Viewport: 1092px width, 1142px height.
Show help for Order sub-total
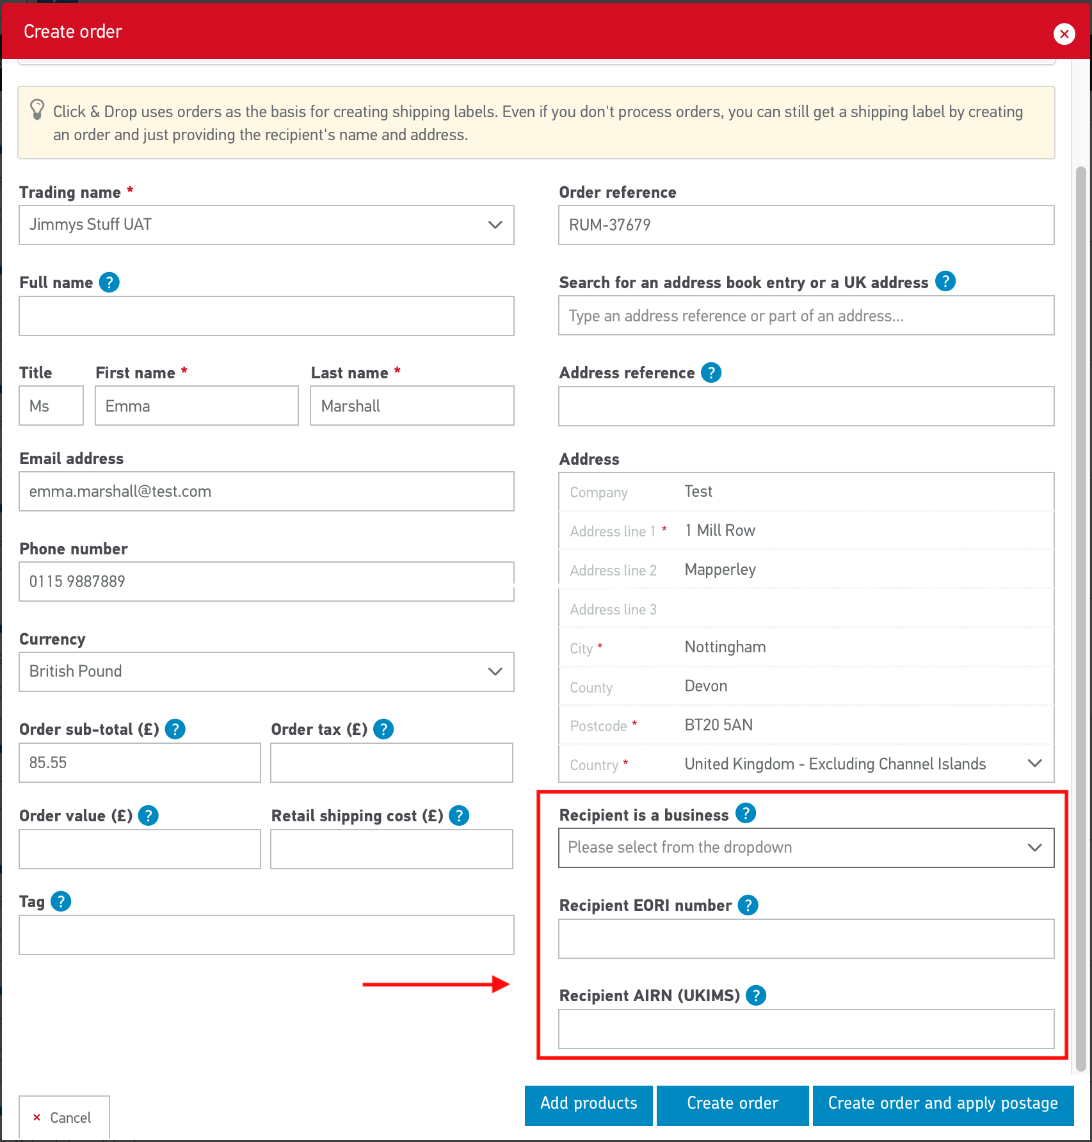tap(175, 729)
